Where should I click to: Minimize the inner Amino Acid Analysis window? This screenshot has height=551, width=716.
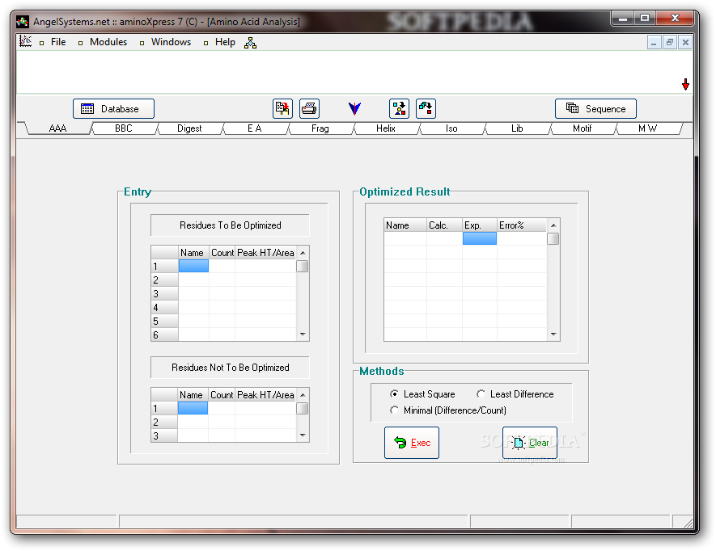point(654,43)
